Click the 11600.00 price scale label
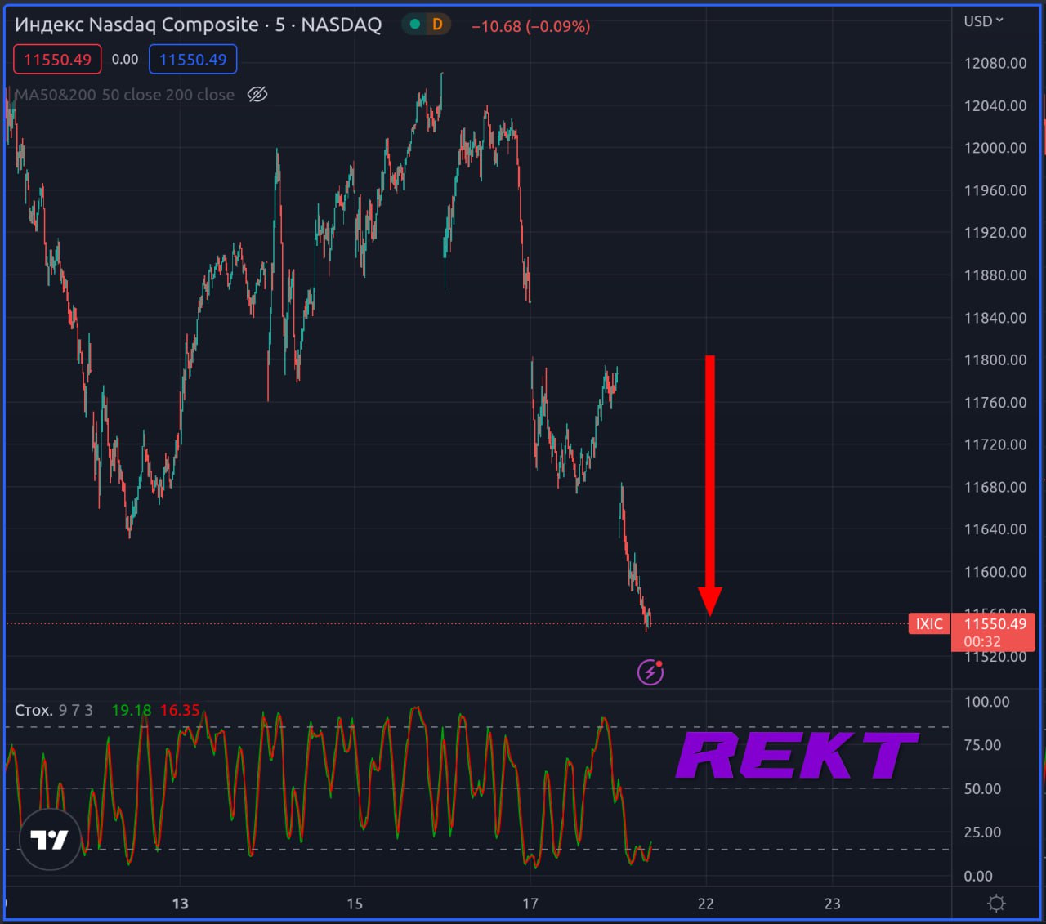Screen dimensions: 1046x924 [995, 572]
